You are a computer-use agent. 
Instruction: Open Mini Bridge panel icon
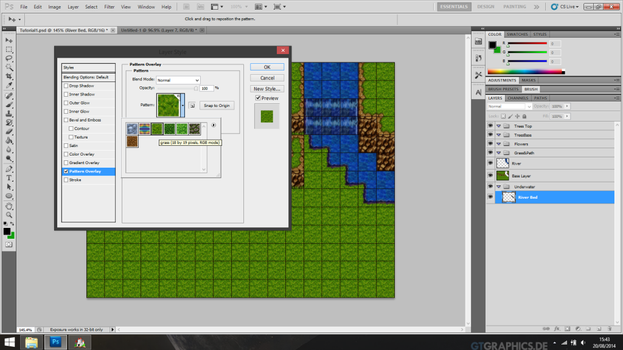(x=478, y=41)
